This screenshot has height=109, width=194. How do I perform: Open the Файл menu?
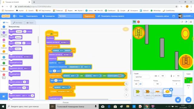[x=21, y=16]
